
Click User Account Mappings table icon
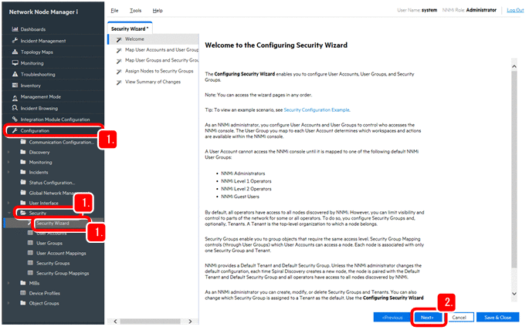[x=30, y=253]
